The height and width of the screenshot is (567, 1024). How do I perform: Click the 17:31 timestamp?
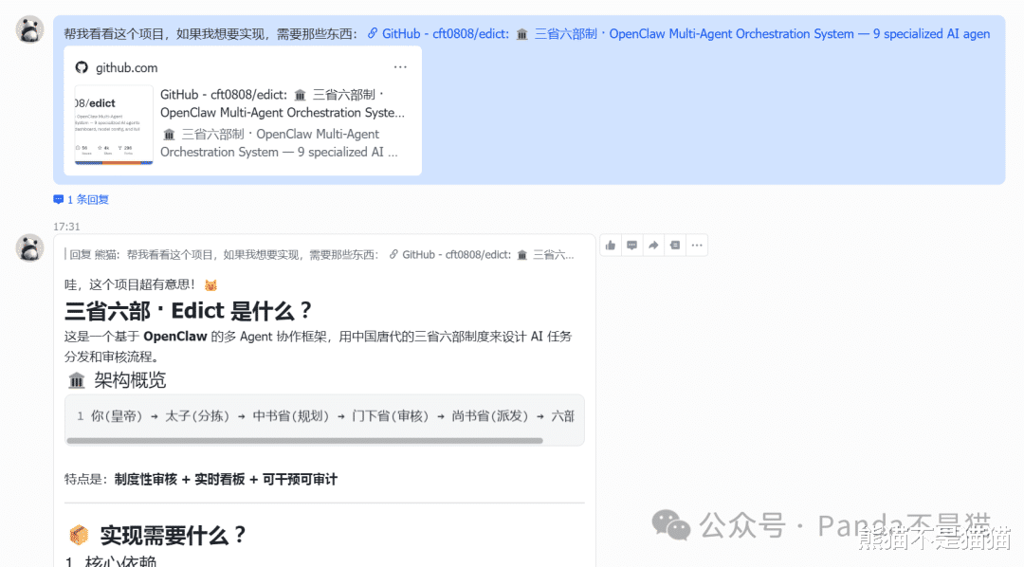click(66, 227)
